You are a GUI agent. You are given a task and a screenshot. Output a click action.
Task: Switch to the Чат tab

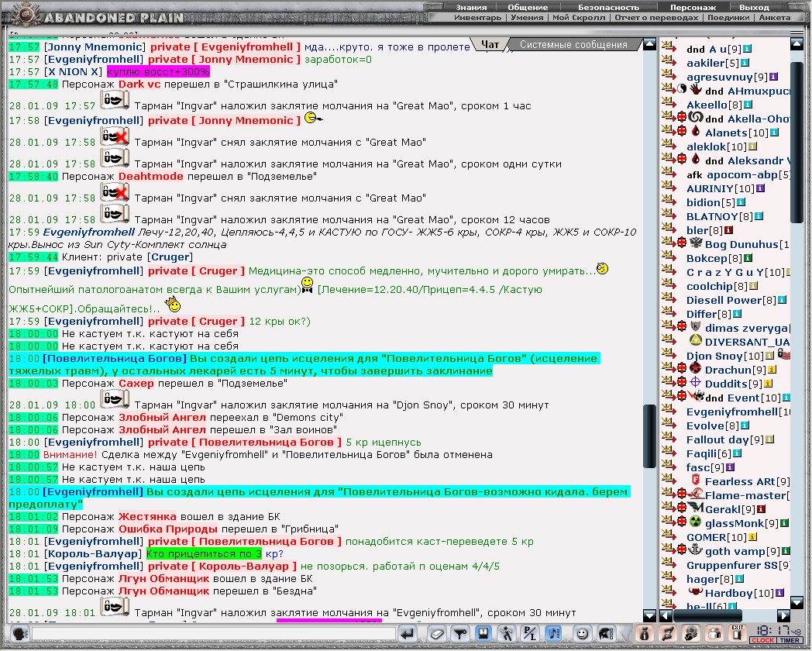coord(490,44)
